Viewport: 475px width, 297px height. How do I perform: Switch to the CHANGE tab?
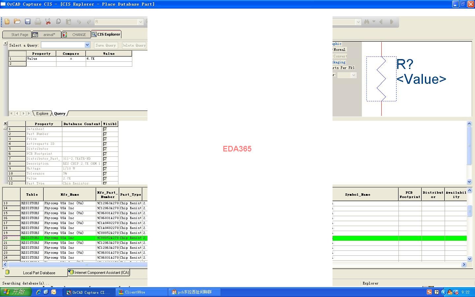pos(76,35)
